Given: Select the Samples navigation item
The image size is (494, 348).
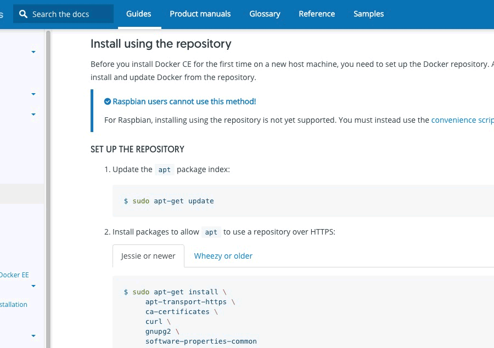Looking at the screenshot, I should pyautogui.click(x=368, y=14).
